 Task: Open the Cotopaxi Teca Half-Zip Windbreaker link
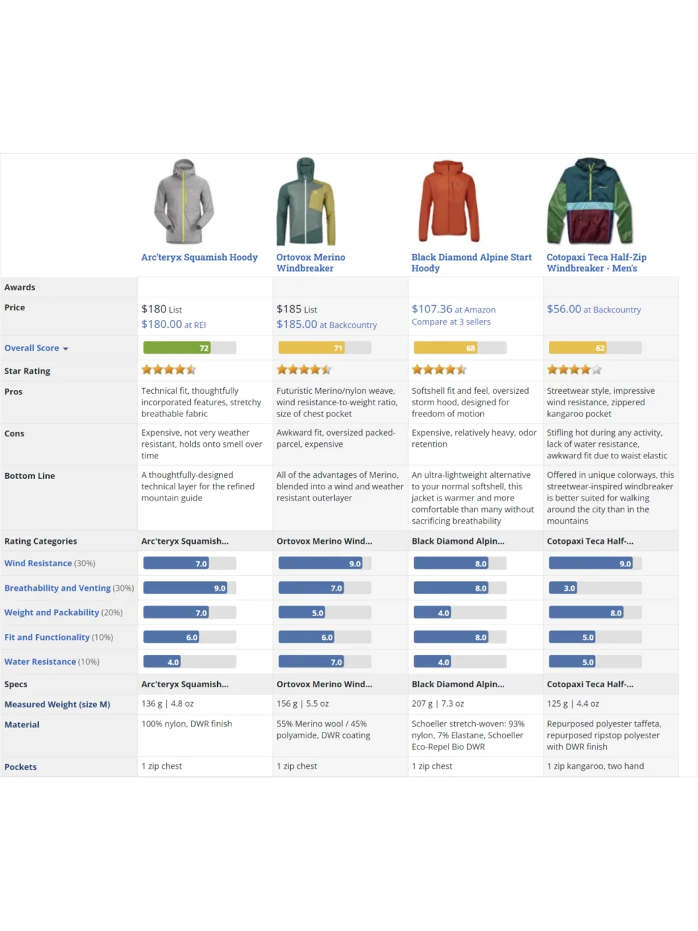(x=596, y=262)
